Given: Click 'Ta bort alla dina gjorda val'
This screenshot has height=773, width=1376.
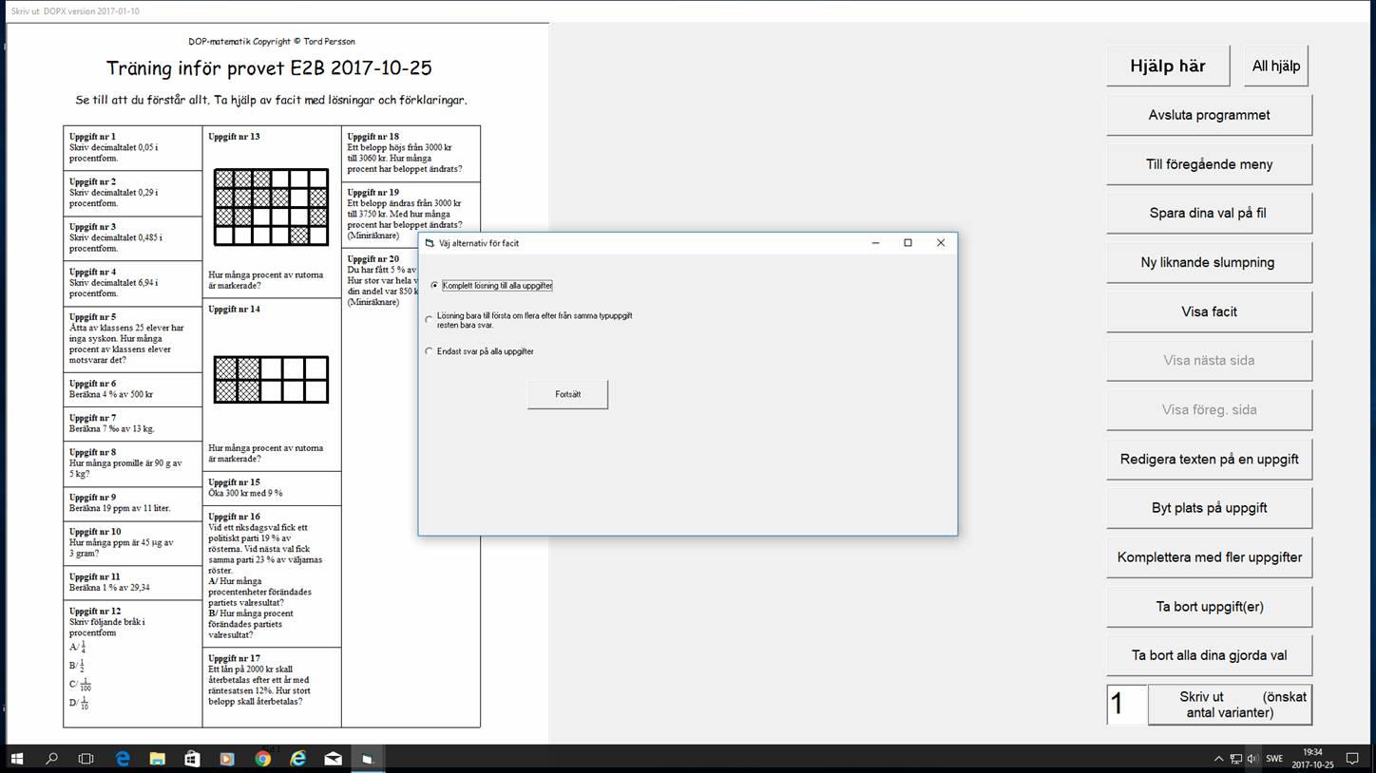Looking at the screenshot, I should (1209, 655).
